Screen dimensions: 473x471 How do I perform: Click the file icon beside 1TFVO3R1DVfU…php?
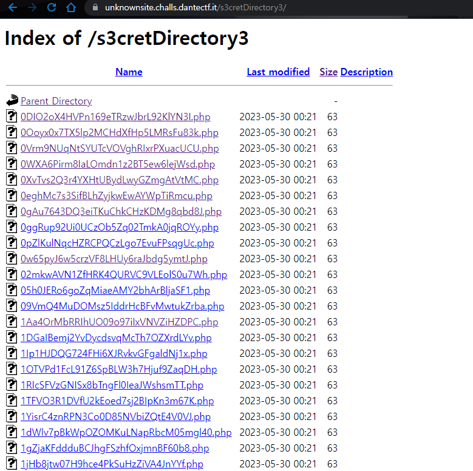pos(12,400)
